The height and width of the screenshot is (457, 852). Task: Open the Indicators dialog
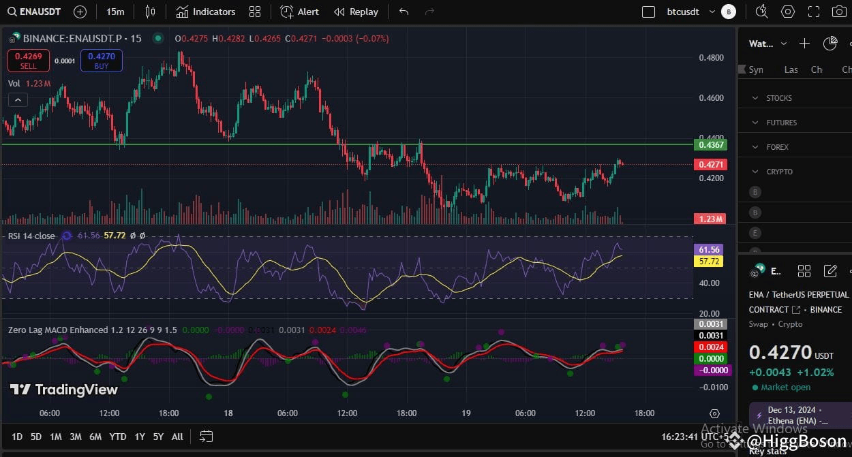pos(206,12)
